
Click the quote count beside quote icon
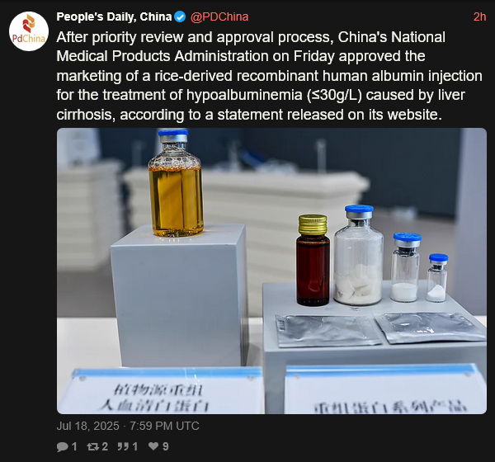point(135,446)
